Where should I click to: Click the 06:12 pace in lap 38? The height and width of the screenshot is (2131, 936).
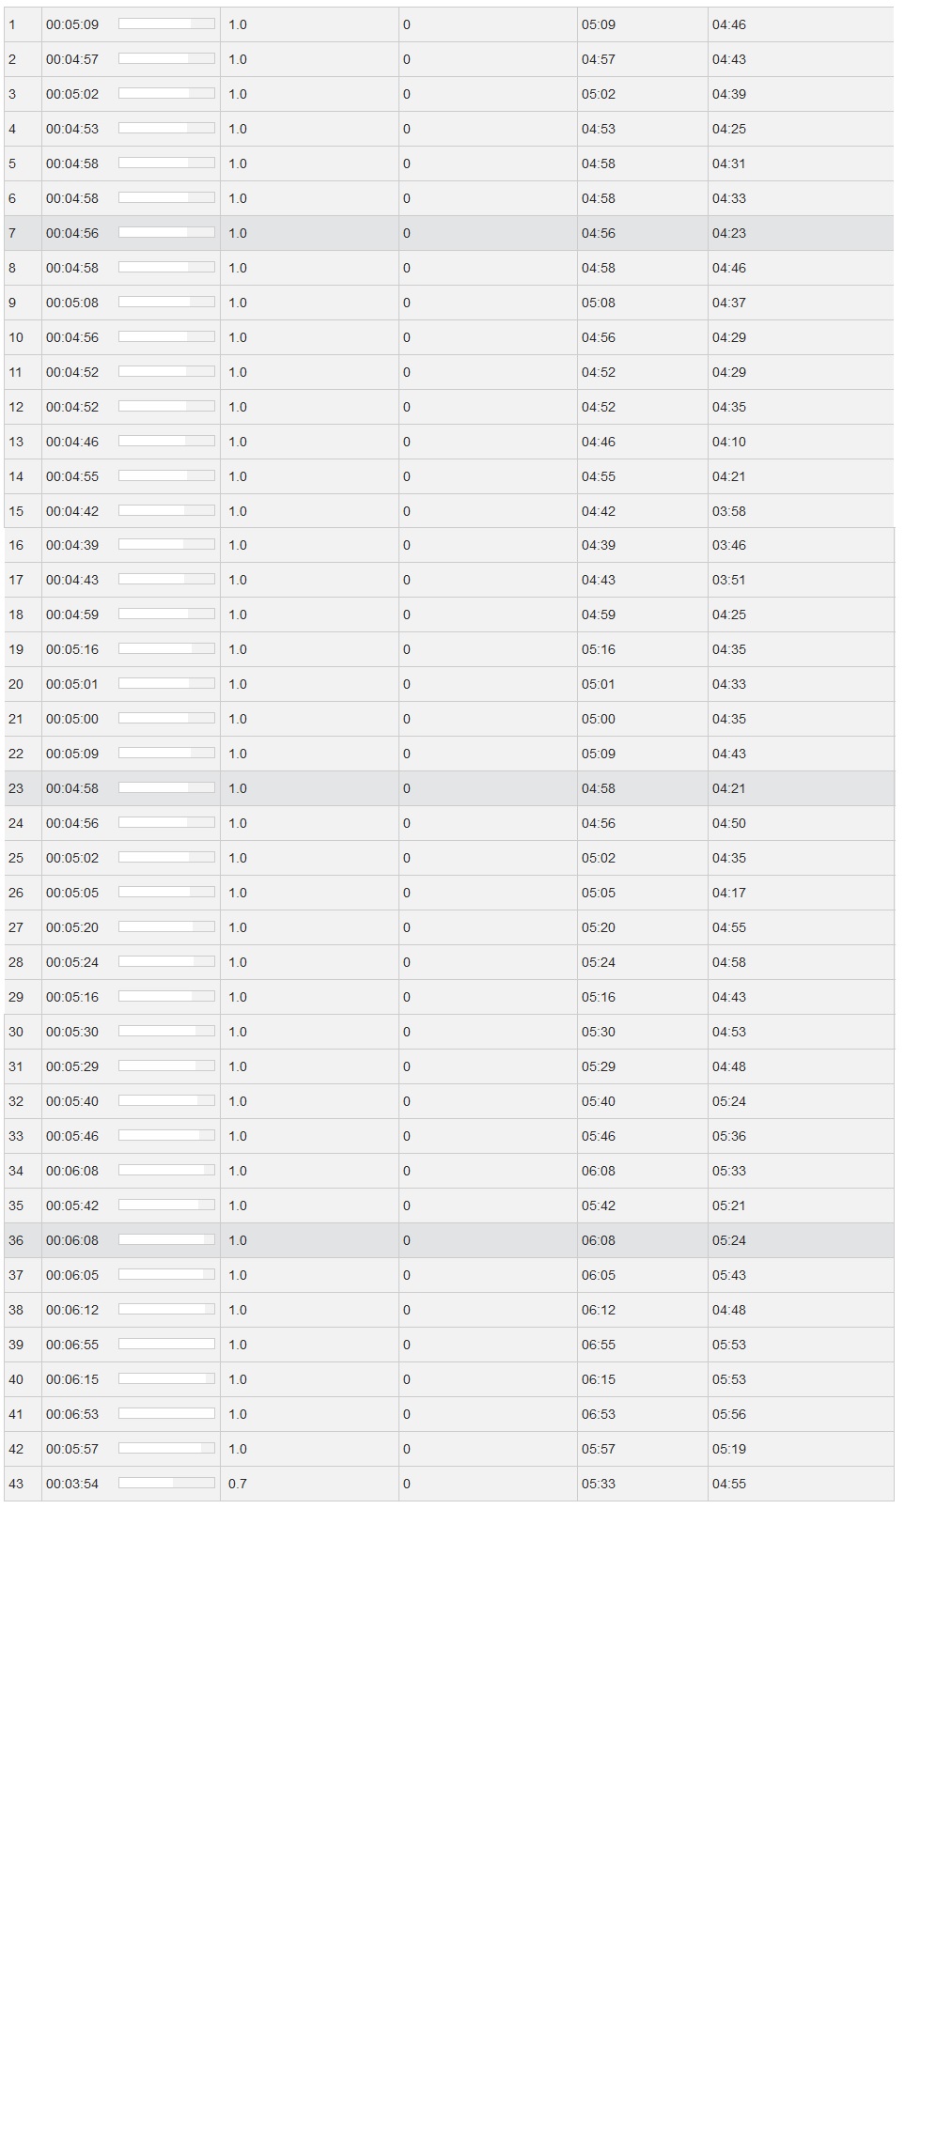click(599, 1310)
